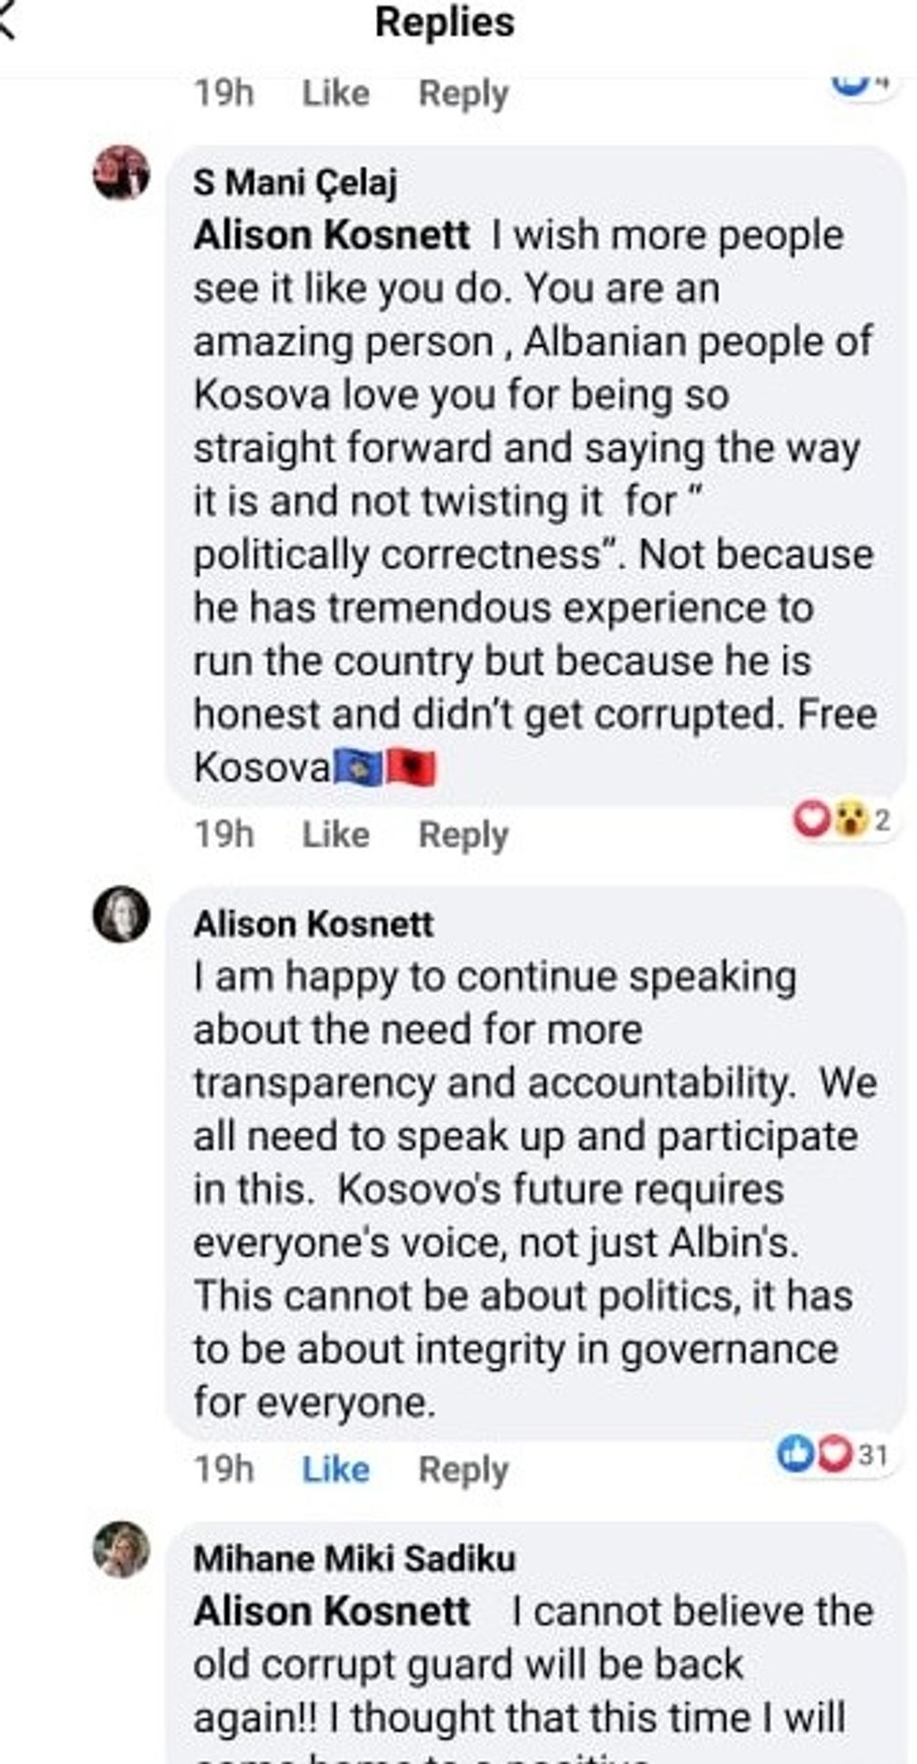917x1764 pixels.
Task: Open Mihane Miki Sadiku's profile name link
Action: 355,1559
